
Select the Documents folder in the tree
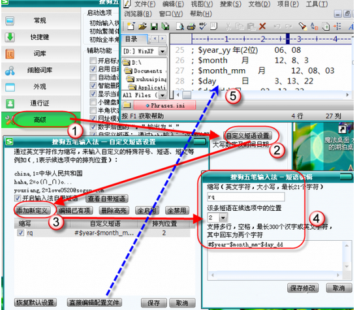click(144, 70)
